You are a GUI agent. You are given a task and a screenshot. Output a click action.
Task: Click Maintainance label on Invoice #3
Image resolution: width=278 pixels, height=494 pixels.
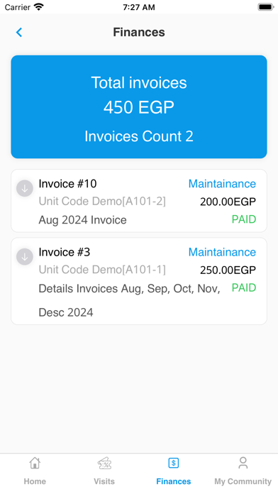(x=222, y=252)
